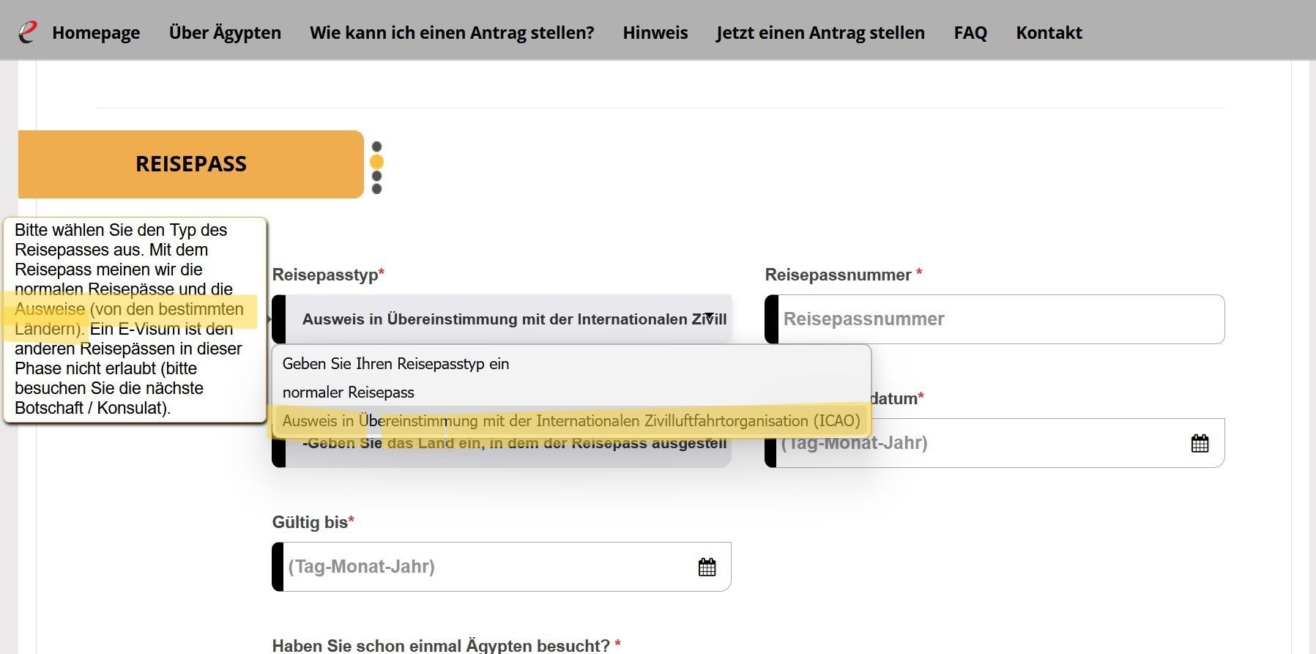Open the Kontakt page

click(x=1049, y=32)
